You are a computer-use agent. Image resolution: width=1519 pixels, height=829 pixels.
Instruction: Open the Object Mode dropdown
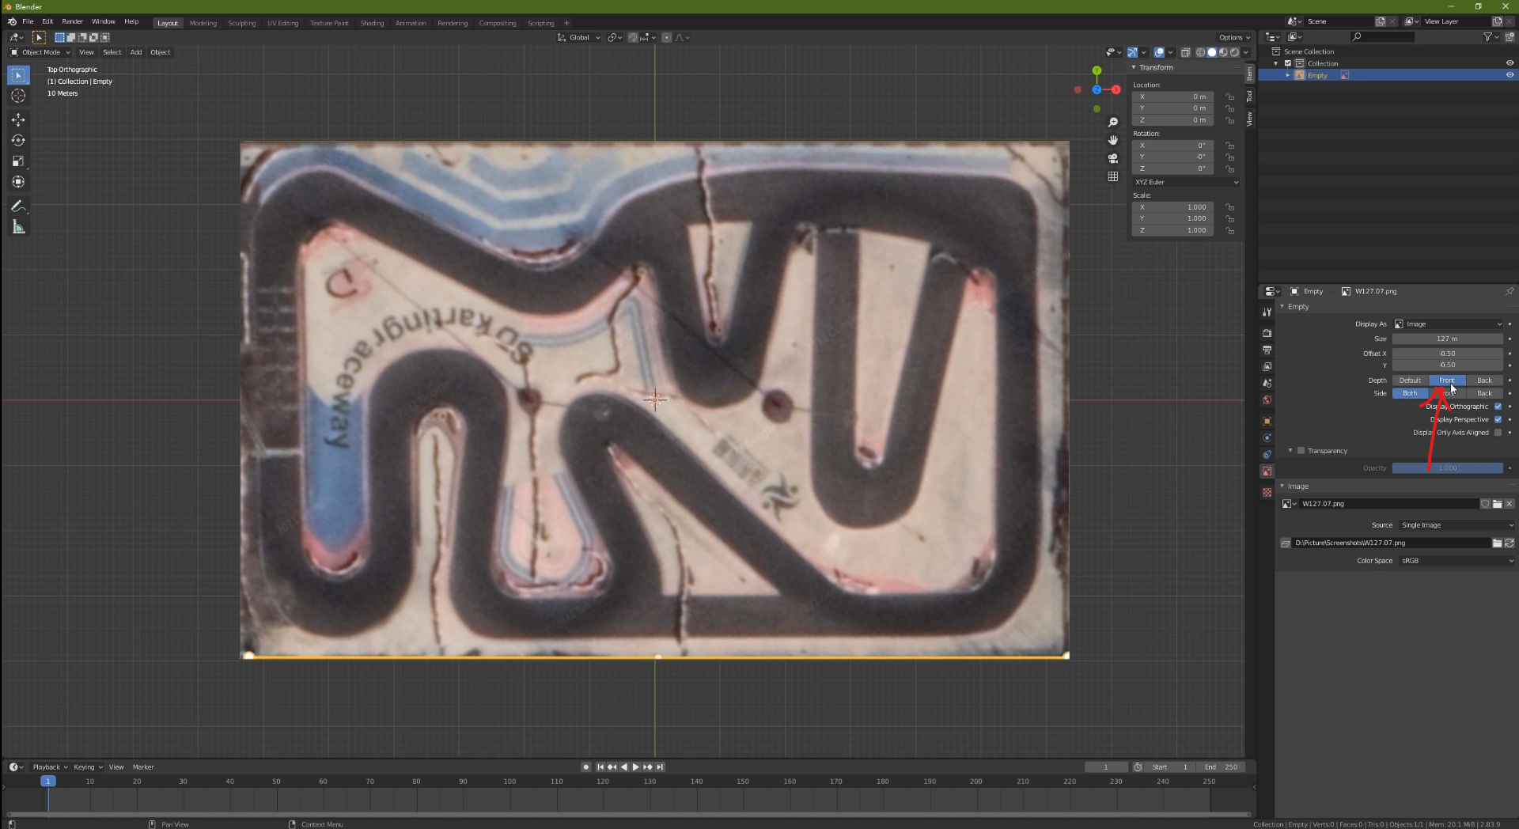point(40,52)
